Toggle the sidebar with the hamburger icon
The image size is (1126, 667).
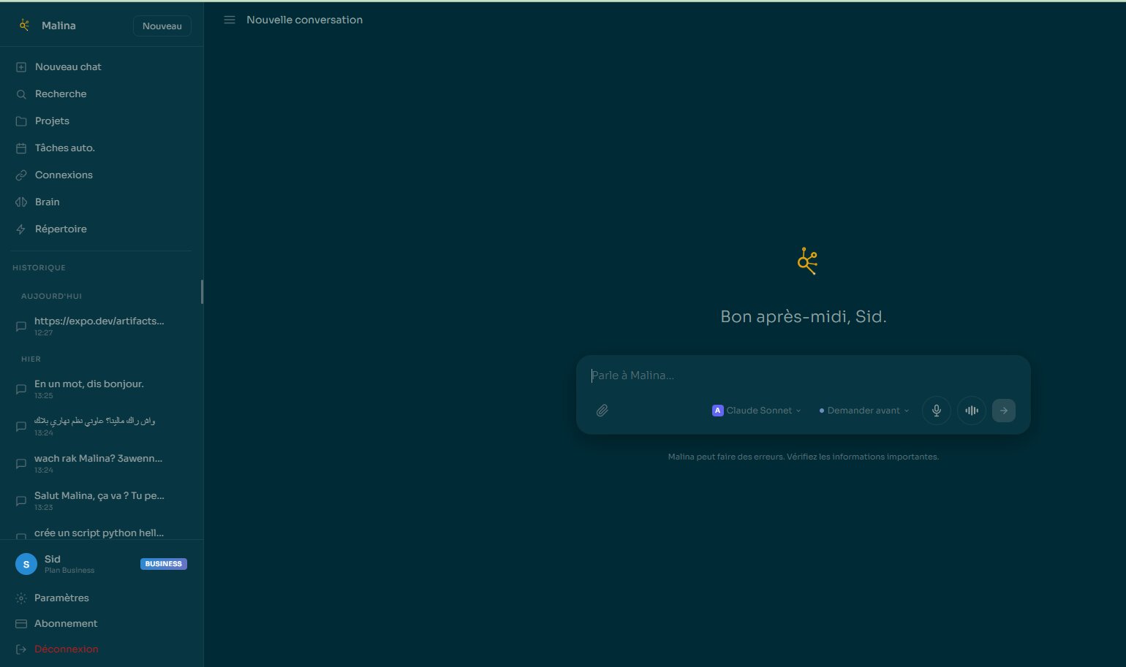click(x=230, y=20)
